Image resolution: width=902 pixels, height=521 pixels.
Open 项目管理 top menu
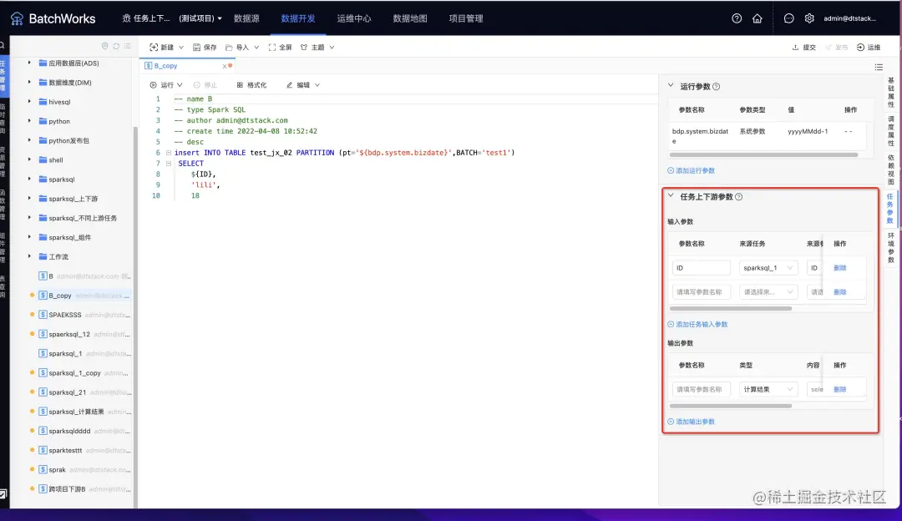(x=465, y=18)
